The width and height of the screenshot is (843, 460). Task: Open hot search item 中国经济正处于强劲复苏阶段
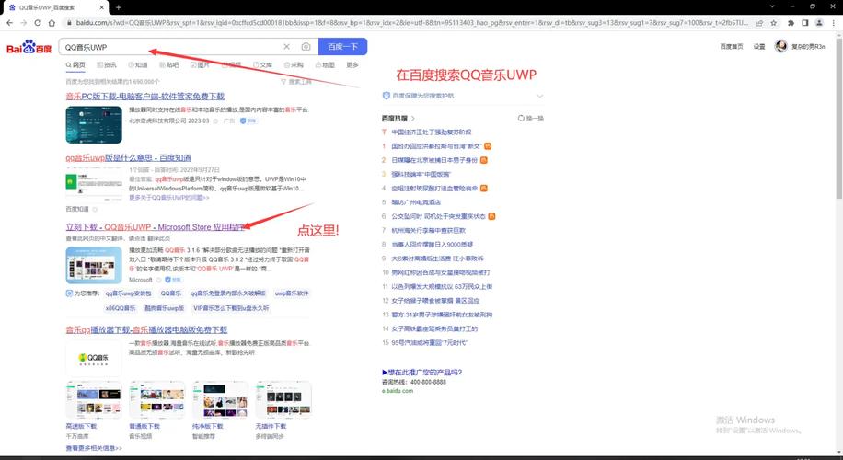pos(432,132)
